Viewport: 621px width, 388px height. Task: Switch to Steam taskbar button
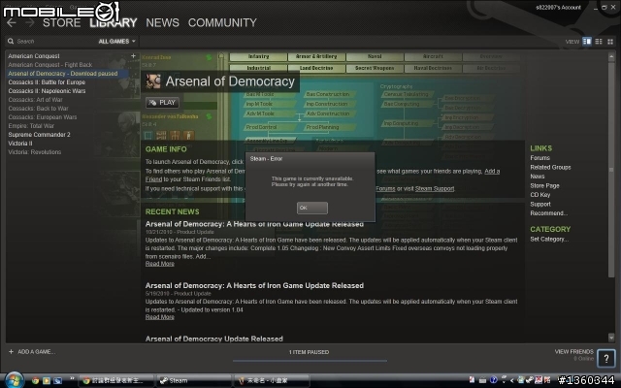(194, 380)
